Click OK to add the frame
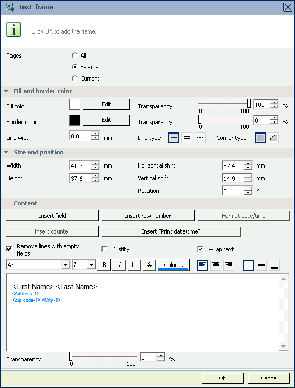This screenshot has height=388, width=295. click(222, 378)
